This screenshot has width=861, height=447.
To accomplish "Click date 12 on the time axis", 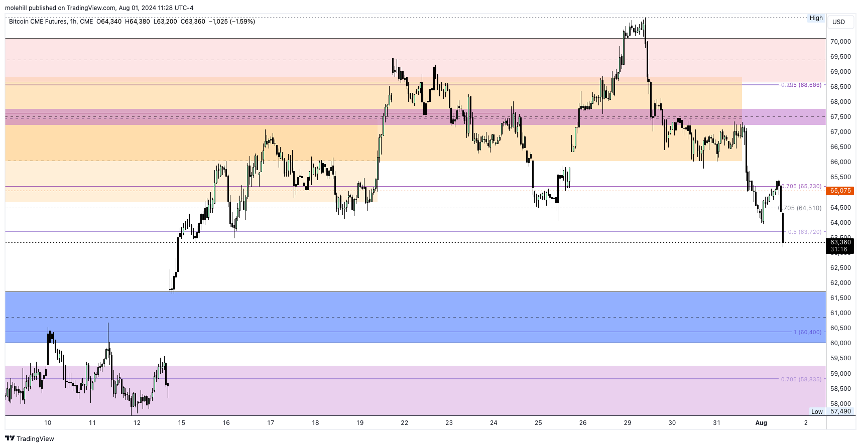I will (137, 423).
